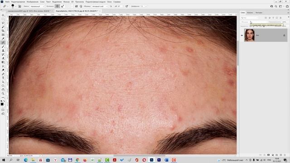Open the edit toolbar three-dots button
This screenshot has width=290, height=163.
click(3, 97)
